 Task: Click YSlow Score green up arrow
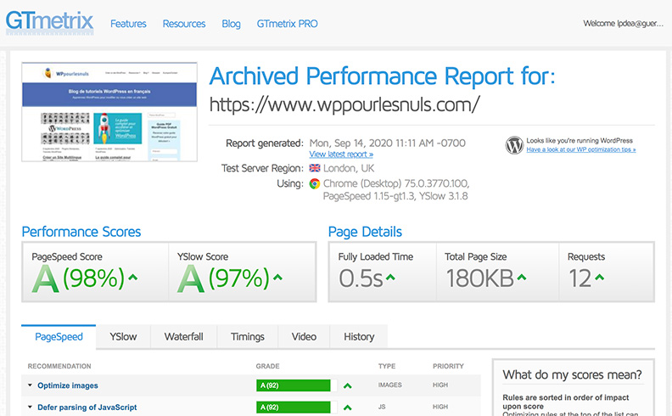[x=277, y=278]
